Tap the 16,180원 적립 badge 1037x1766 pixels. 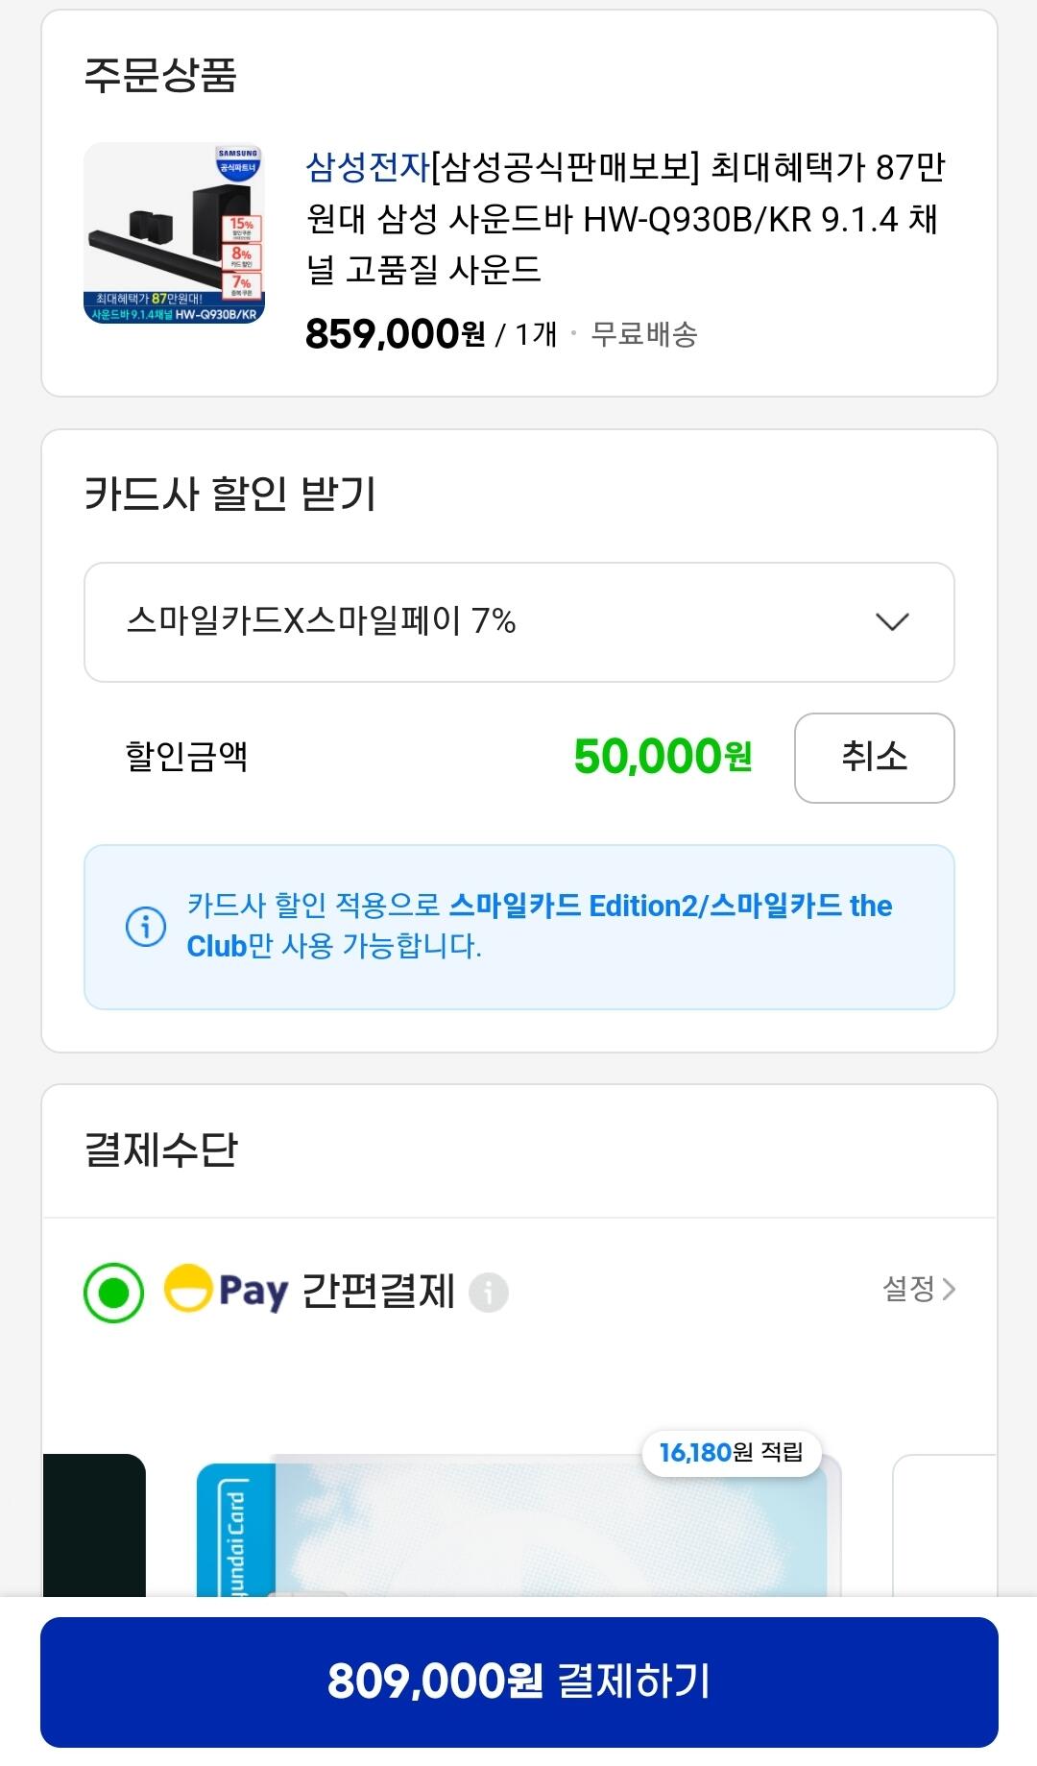point(732,1452)
